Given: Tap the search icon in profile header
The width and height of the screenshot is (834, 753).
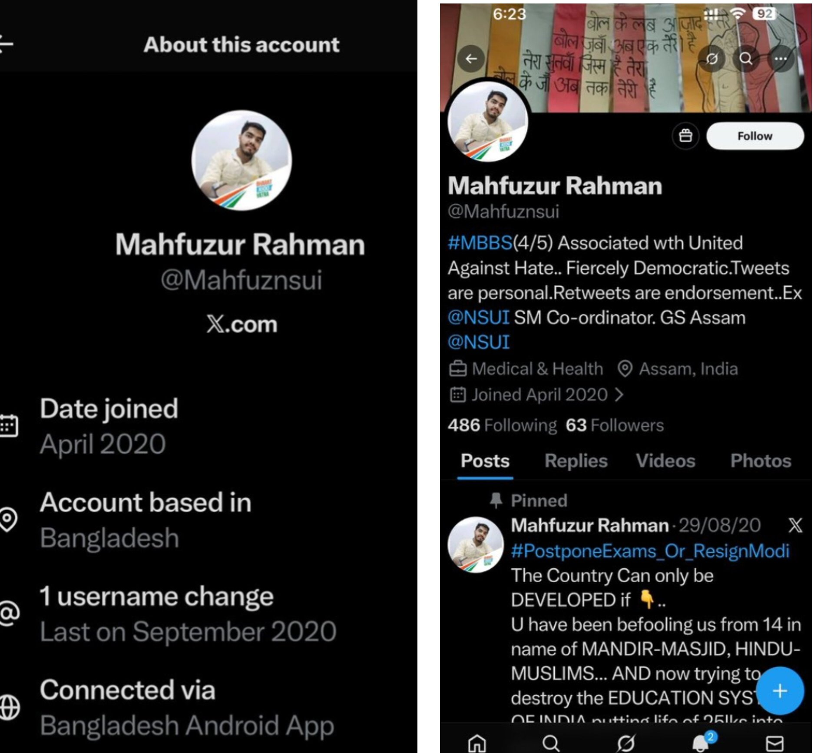Looking at the screenshot, I should coord(746,58).
